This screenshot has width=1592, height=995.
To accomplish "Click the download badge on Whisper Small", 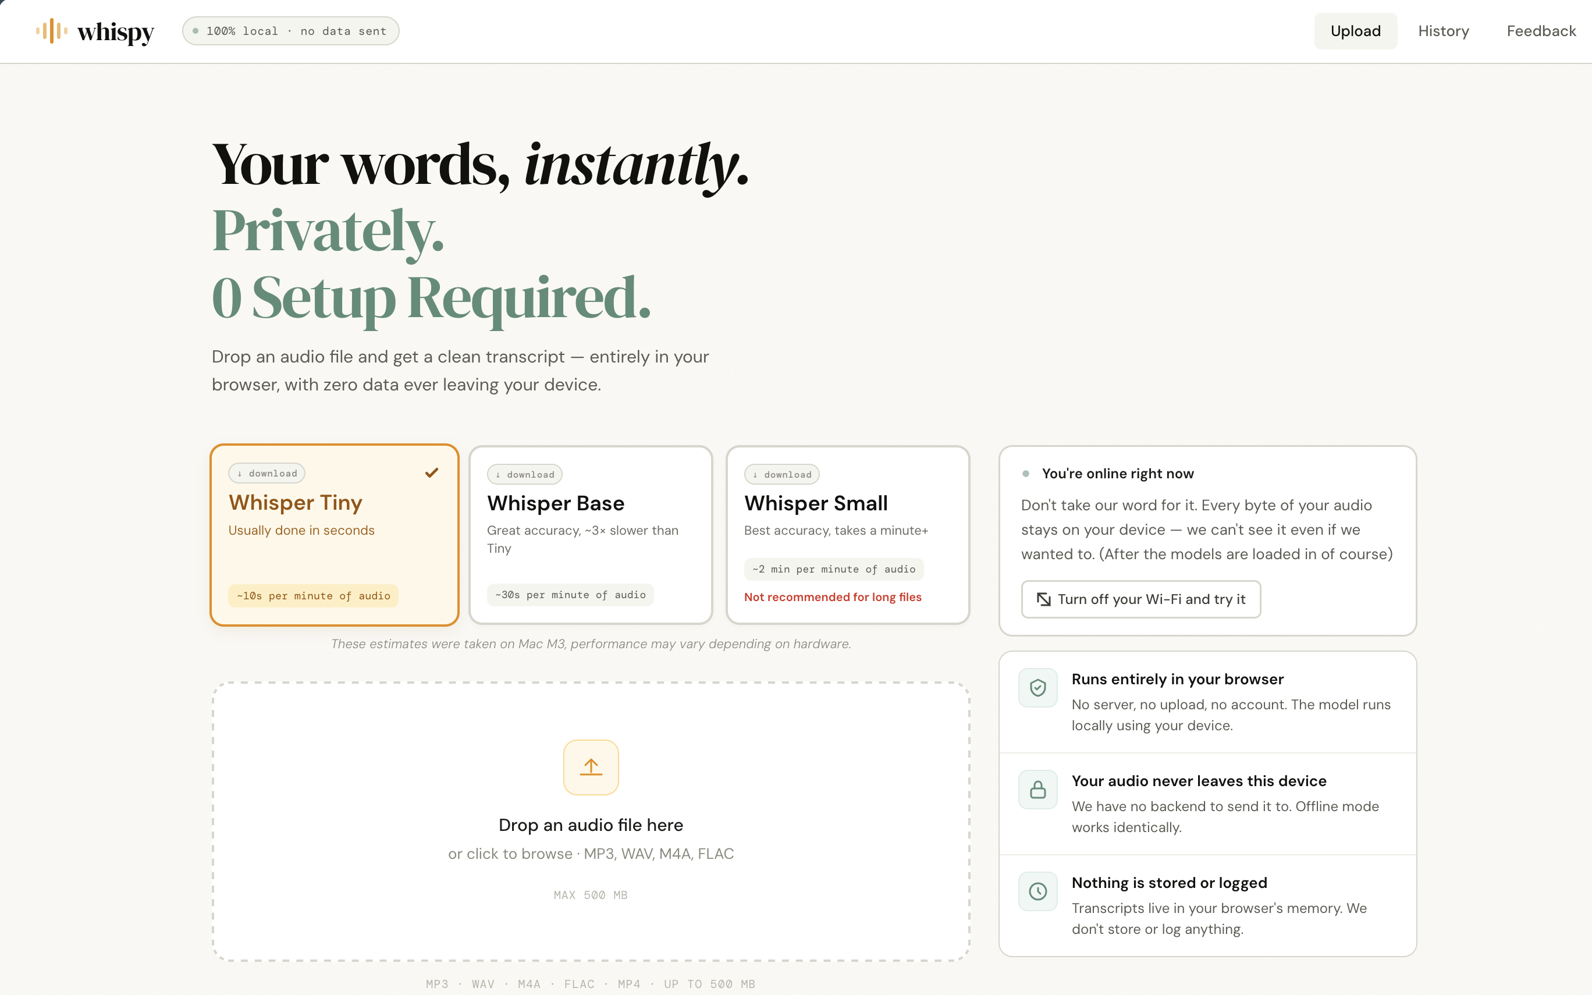I will click(x=781, y=474).
